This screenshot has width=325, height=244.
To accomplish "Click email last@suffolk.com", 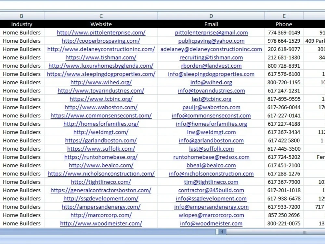I will 211,149.
